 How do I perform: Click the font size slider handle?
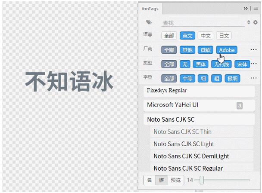pyautogui.click(x=202, y=180)
